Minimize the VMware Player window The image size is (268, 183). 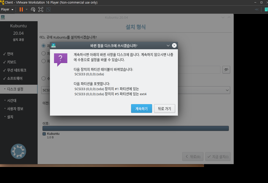pos(255,2)
